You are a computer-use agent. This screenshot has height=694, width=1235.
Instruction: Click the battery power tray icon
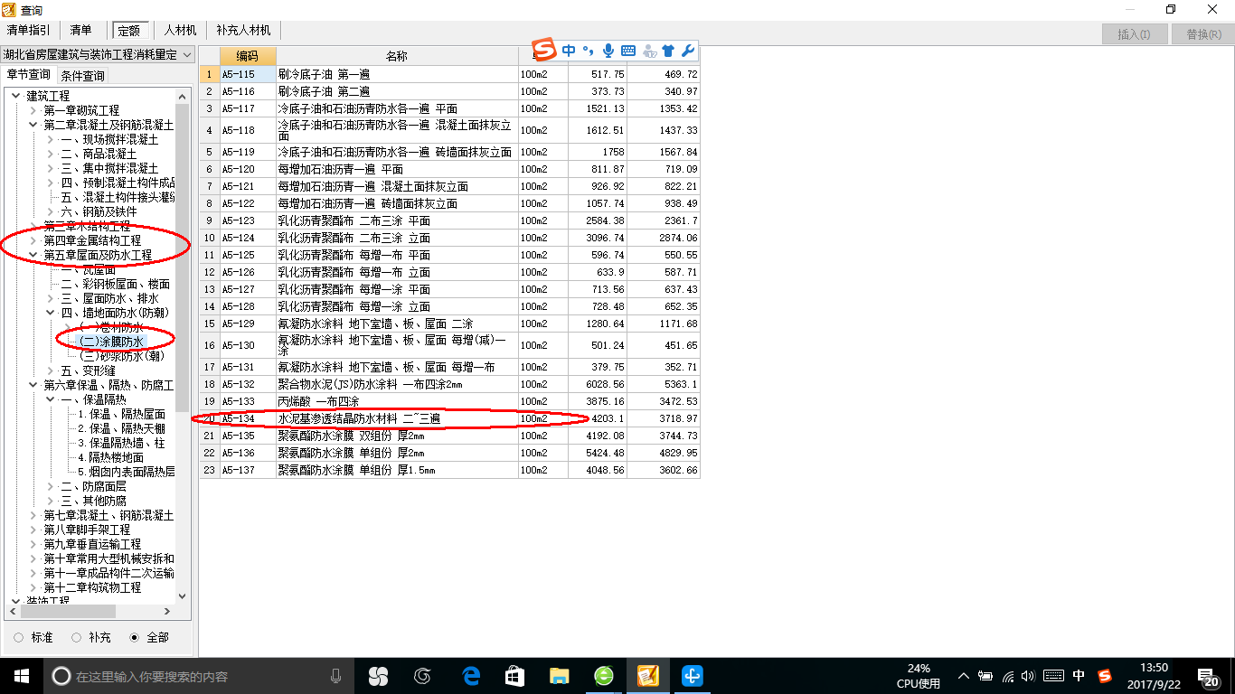click(x=985, y=676)
